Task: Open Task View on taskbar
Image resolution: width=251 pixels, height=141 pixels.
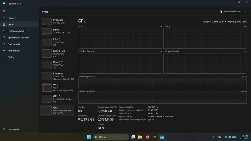Action: (x=133, y=137)
